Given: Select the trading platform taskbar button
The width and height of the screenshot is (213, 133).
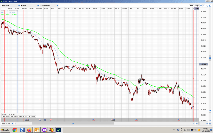Looking at the screenshot, I should point(59,130).
